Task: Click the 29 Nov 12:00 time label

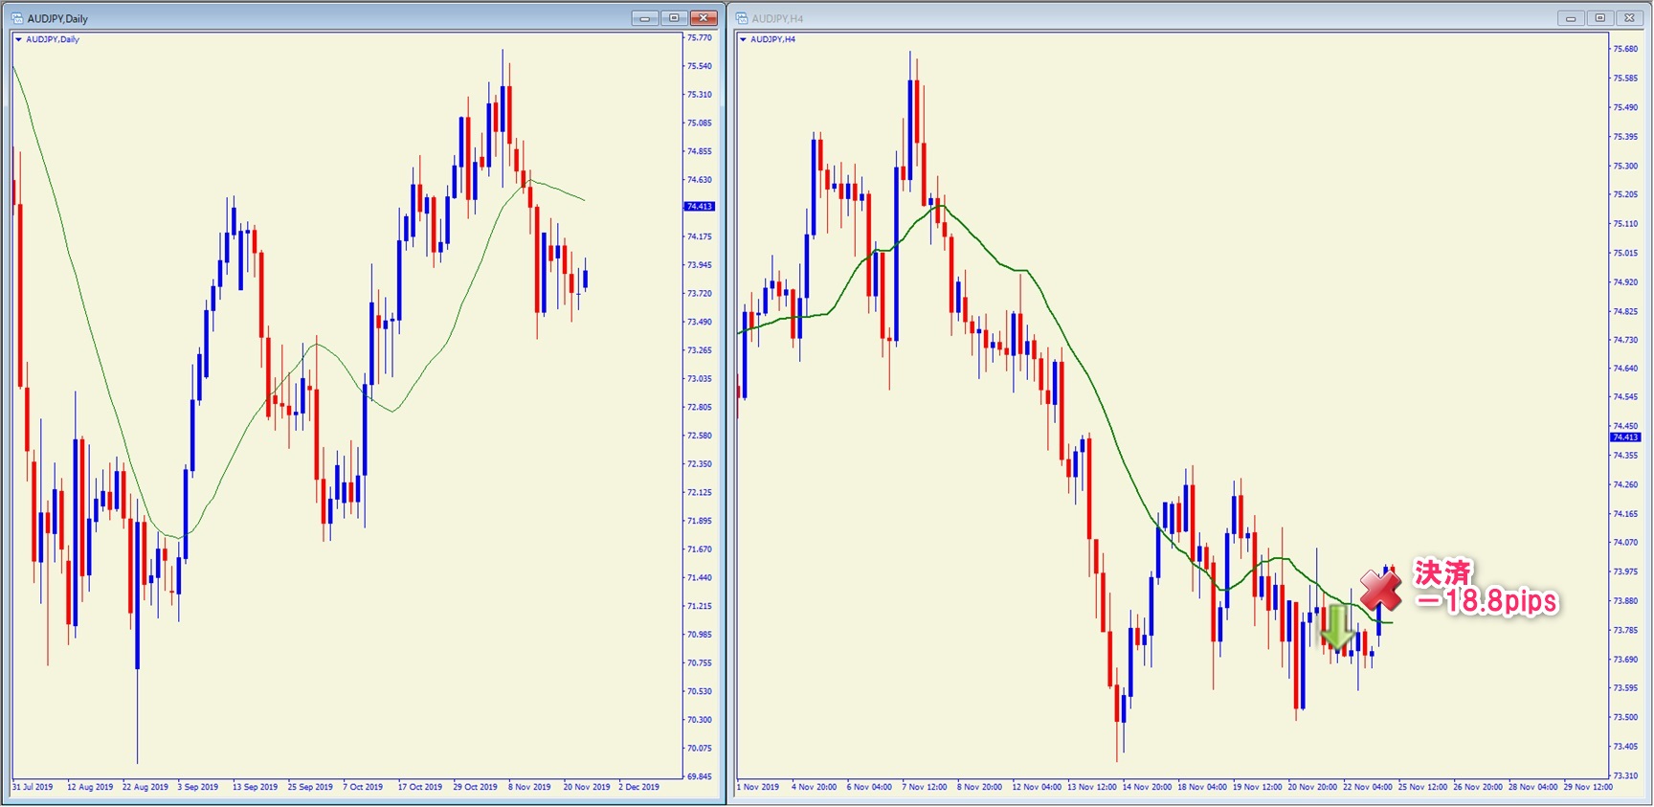Action: (1588, 787)
